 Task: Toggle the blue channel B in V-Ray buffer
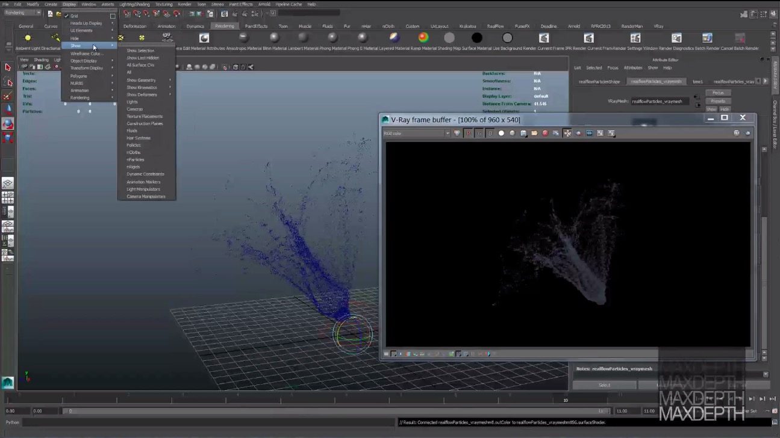490,133
